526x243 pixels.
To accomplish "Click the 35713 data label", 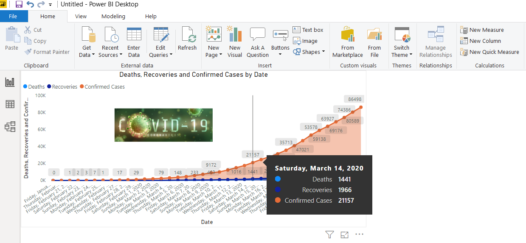I will pos(286,142).
